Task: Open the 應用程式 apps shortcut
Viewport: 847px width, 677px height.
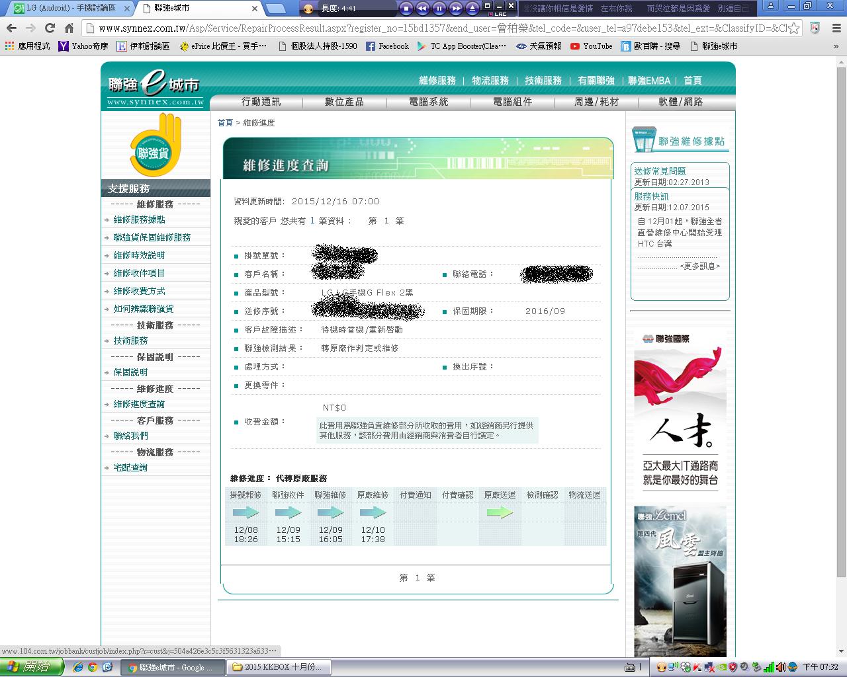Action: (27, 46)
